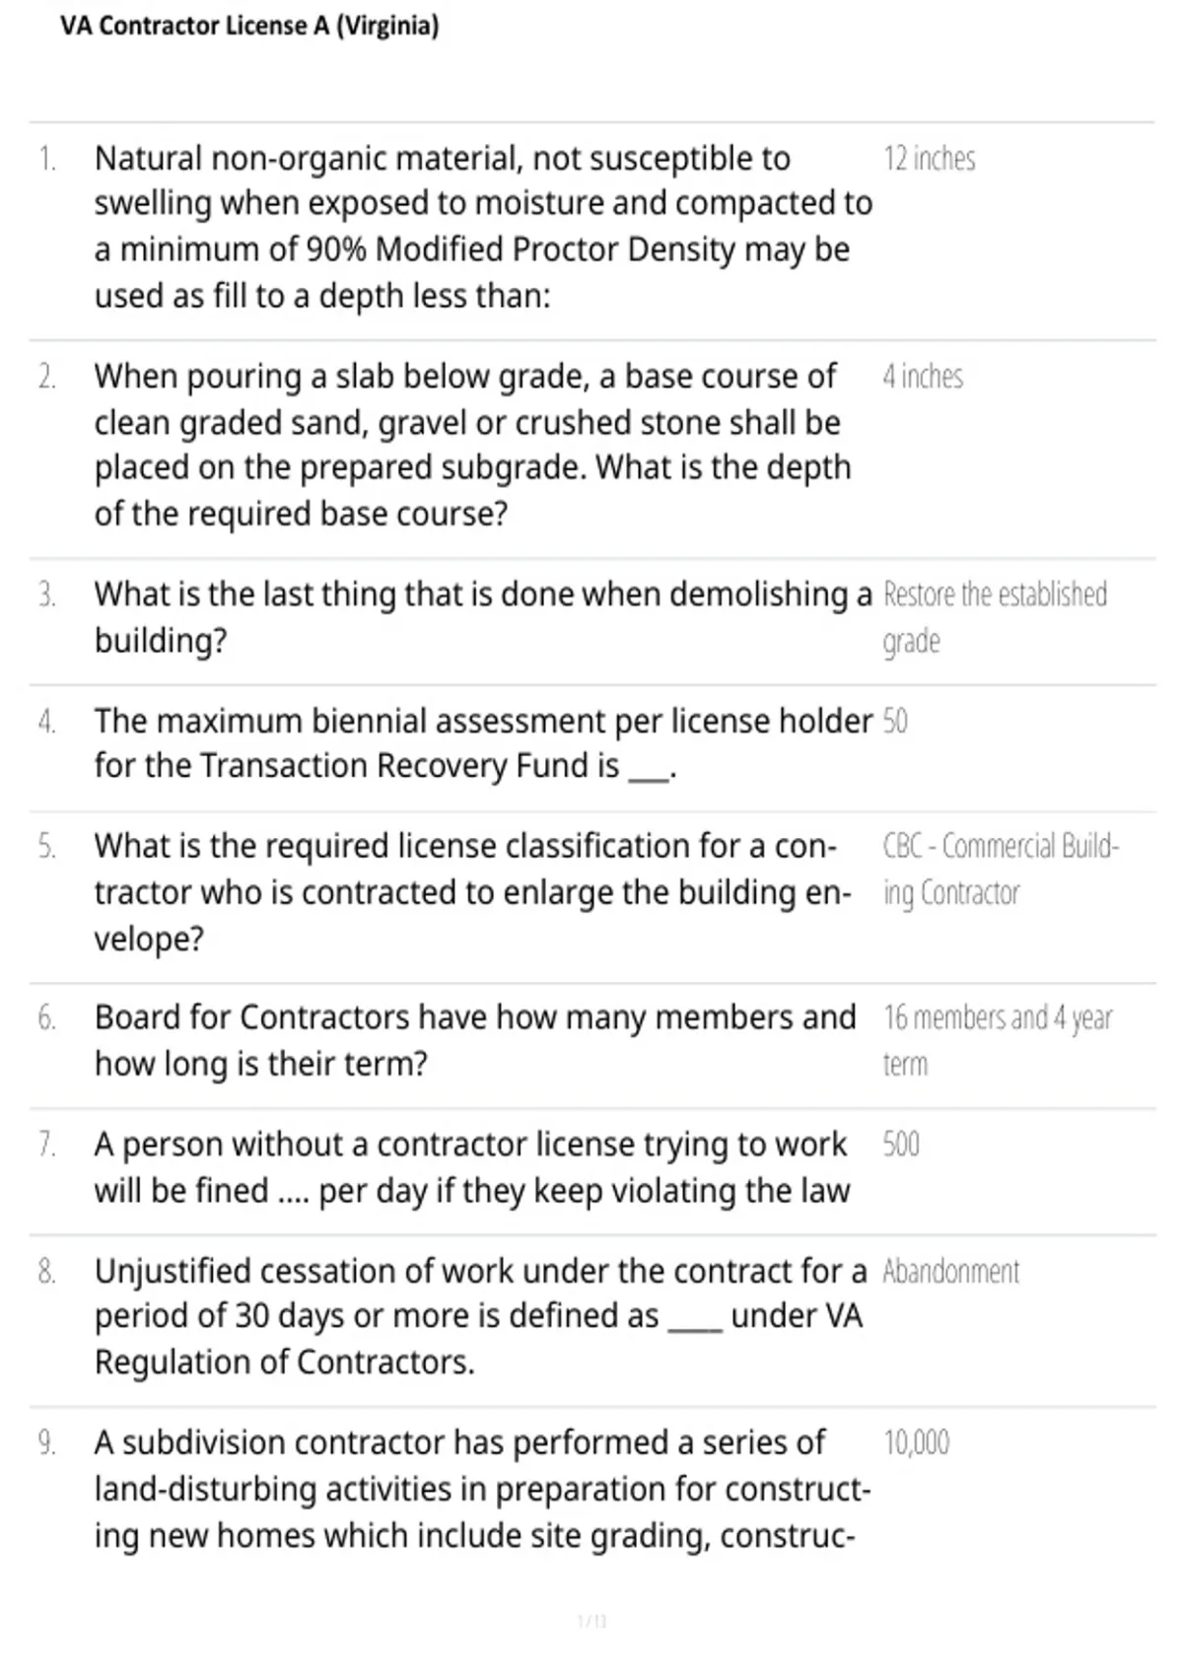This screenshot has height=1676, width=1183.
Task: Select question 4 about Transaction Recovery Fund
Action: (x=483, y=743)
